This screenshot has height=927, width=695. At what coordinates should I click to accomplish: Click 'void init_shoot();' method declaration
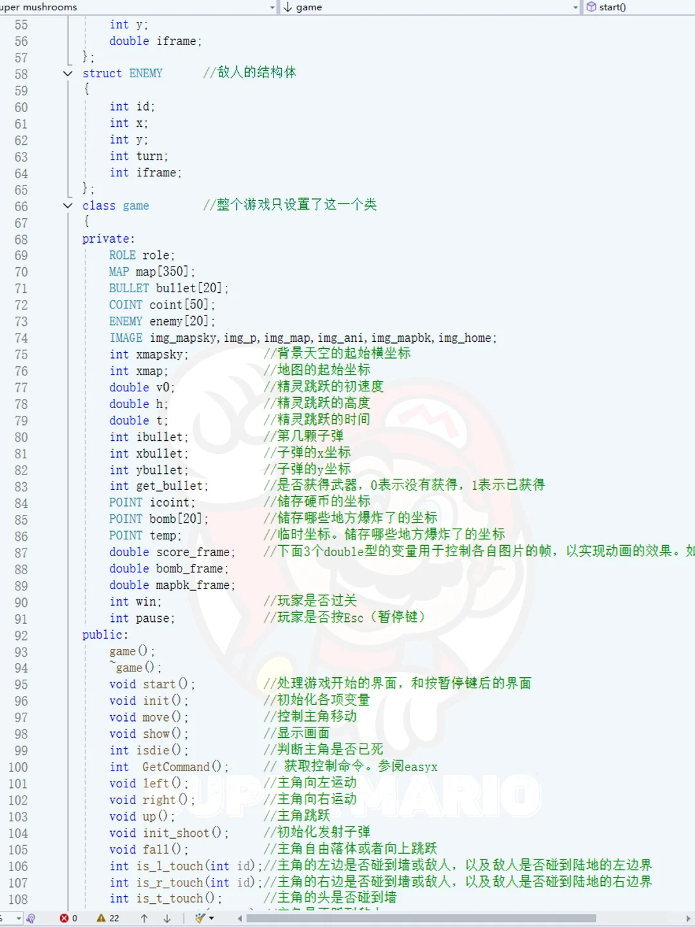169,834
